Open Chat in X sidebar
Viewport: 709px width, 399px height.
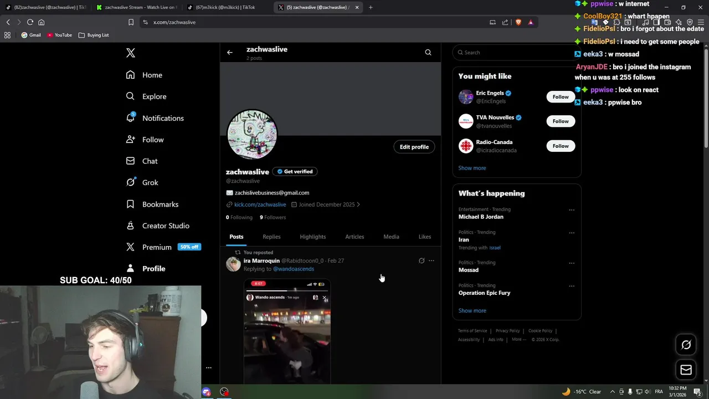142,161
